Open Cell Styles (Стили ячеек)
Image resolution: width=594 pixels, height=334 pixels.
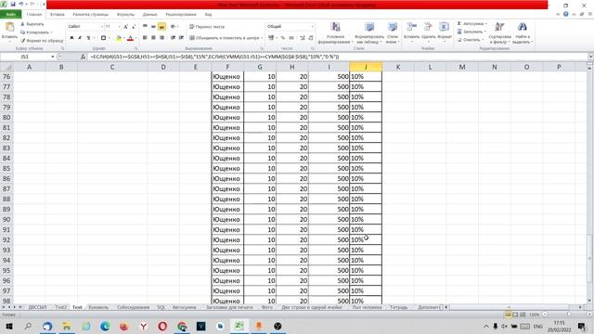[393, 33]
